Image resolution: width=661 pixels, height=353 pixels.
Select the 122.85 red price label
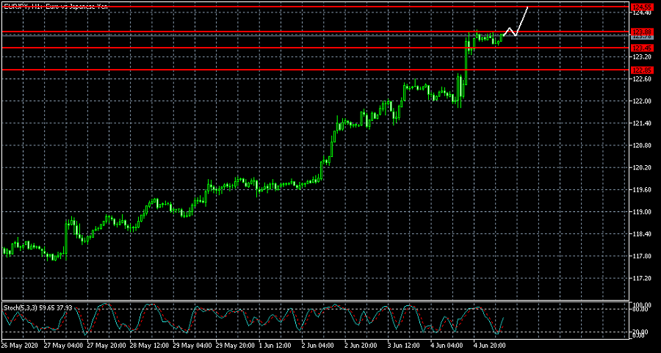pos(642,70)
